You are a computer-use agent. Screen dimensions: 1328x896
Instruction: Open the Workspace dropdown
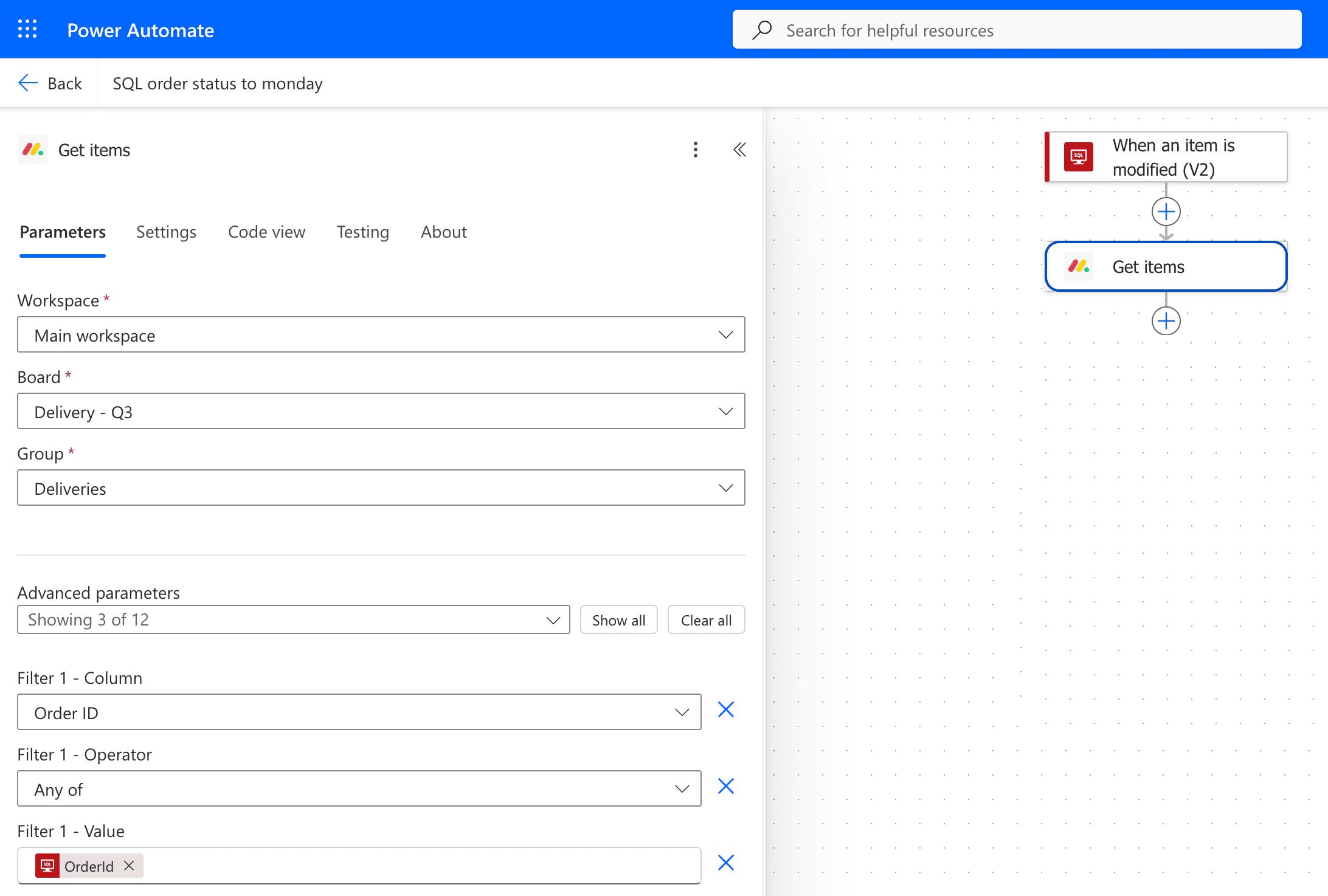(x=381, y=334)
